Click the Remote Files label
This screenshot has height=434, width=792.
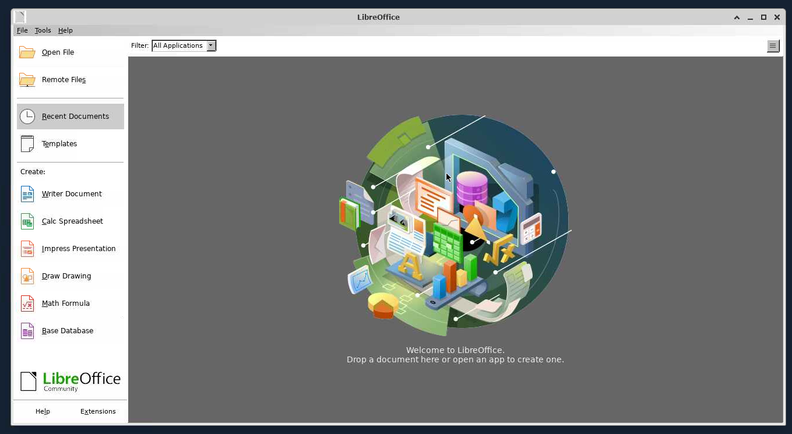64,80
